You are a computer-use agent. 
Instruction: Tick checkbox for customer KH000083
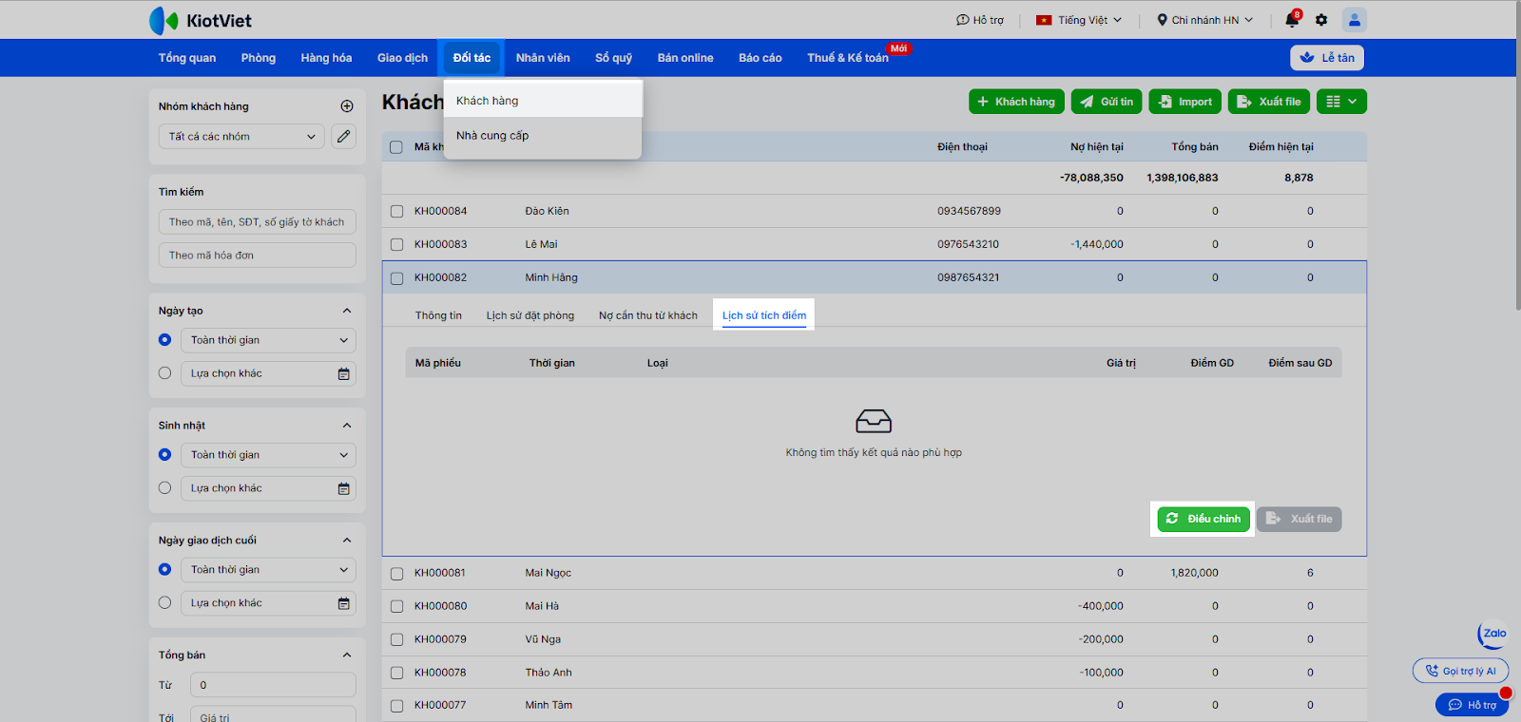click(396, 245)
